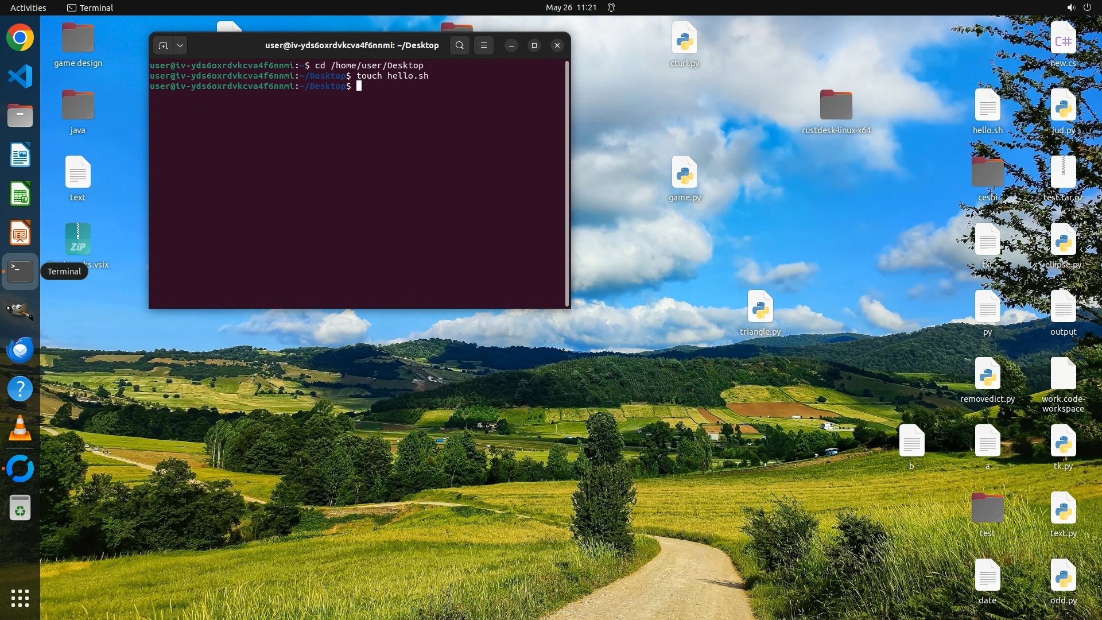Launch VLC media player from the dock
The width and height of the screenshot is (1102, 620).
tap(20, 428)
